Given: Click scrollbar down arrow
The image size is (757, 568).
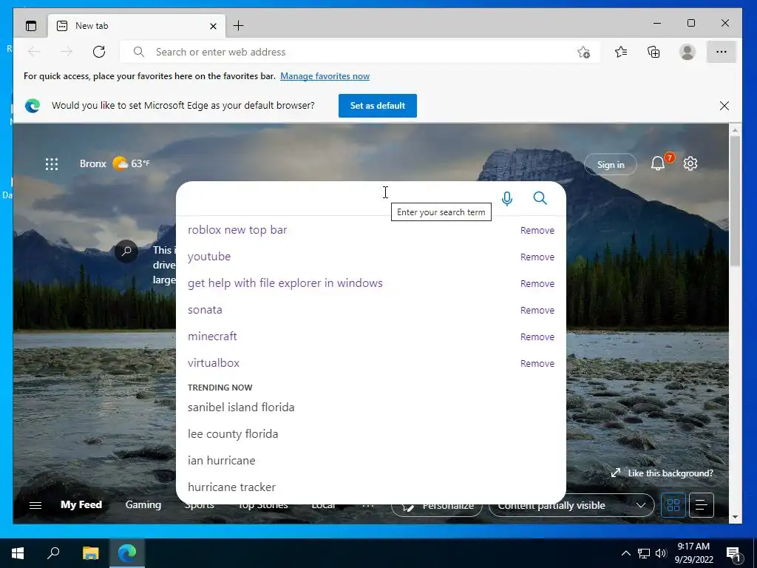Looking at the screenshot, I should 735,517.
